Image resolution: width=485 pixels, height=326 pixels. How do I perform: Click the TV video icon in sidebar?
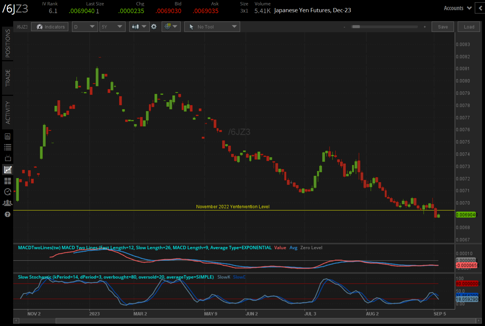8,158
